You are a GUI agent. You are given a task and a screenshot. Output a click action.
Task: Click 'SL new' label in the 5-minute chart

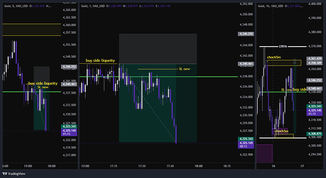pos(43,87)
